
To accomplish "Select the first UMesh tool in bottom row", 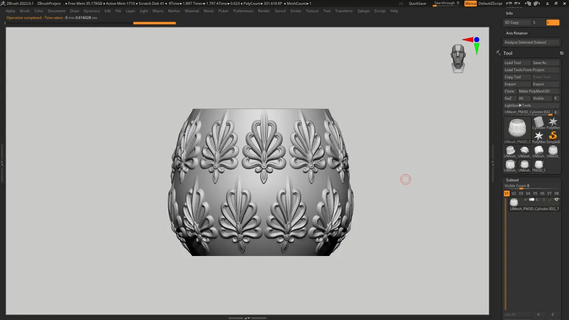I will (x=511, y=166).
